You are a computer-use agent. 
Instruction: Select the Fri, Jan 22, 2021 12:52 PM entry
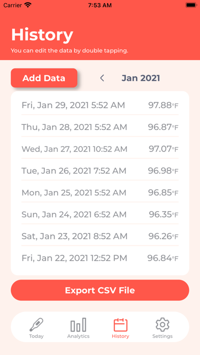[x=100, y=258]
